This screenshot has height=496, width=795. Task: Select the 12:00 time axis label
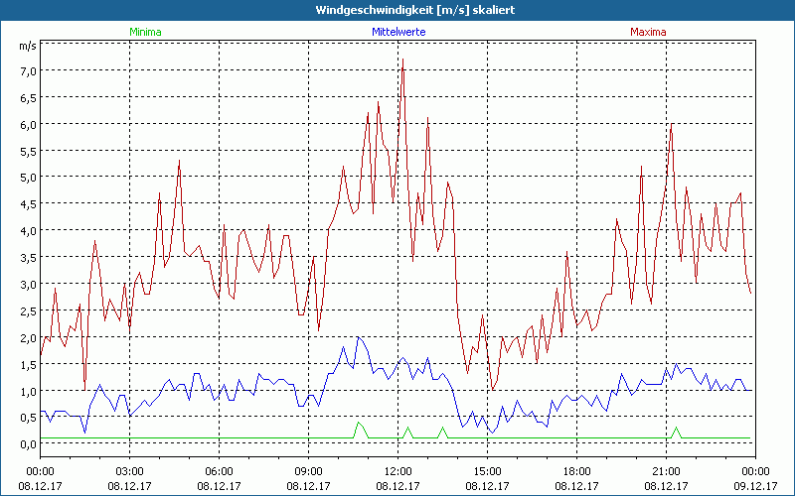tap(397, 471)
